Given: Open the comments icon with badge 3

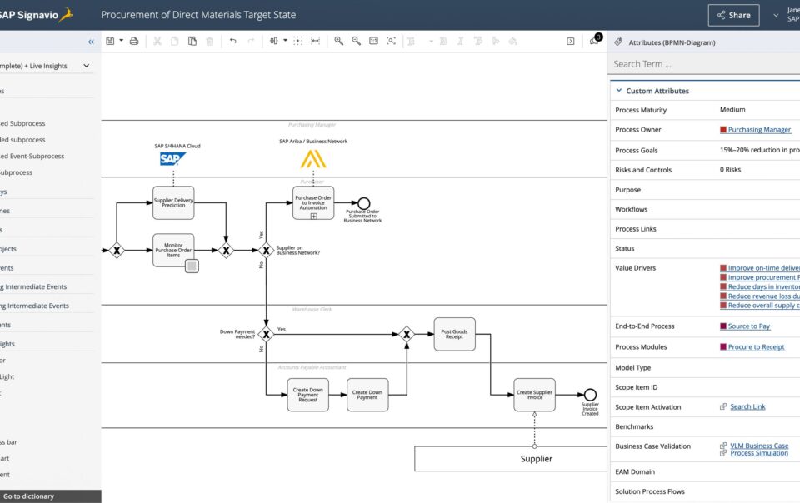Looking at the screenshot, I should click(595, 40).
